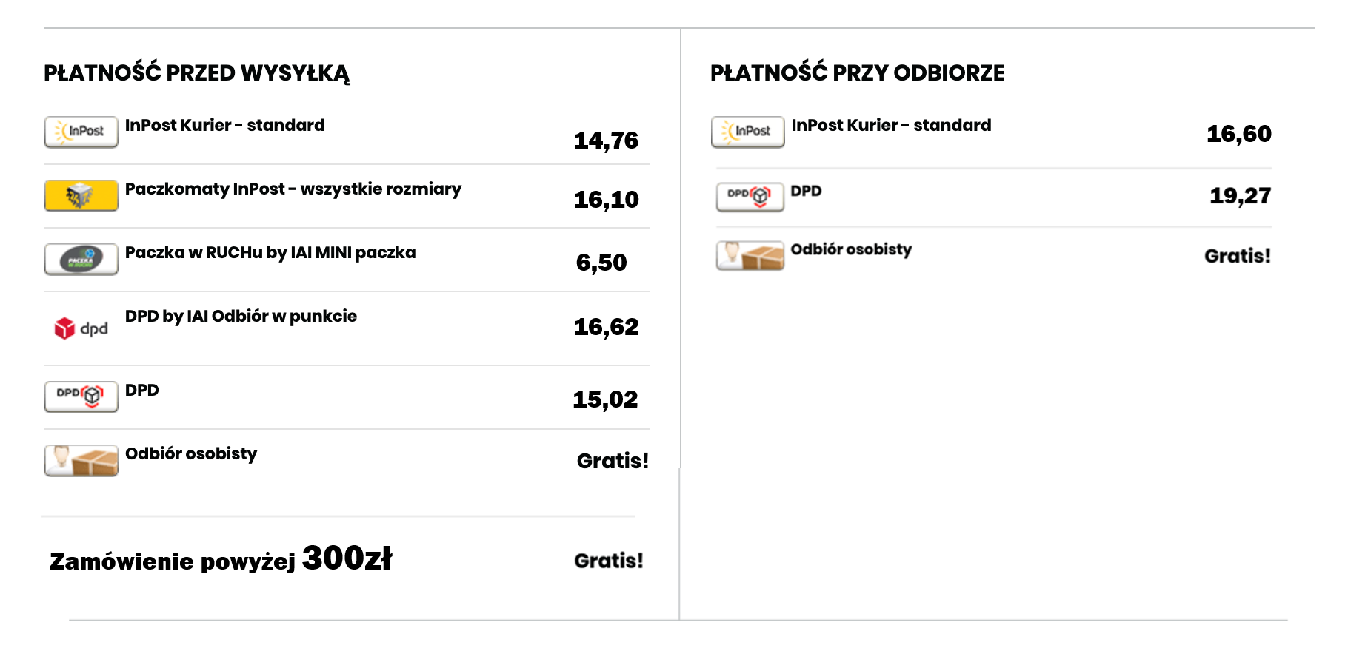
Task: Click the DPD icon under cash on delivery
Action: [x=750, y=196]
